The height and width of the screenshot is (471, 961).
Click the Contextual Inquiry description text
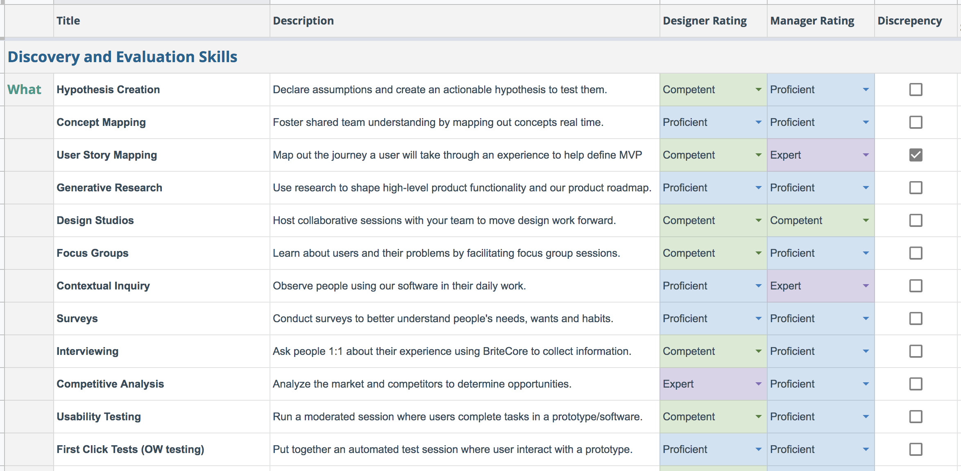pyautogui.click(x=400, y=285)
